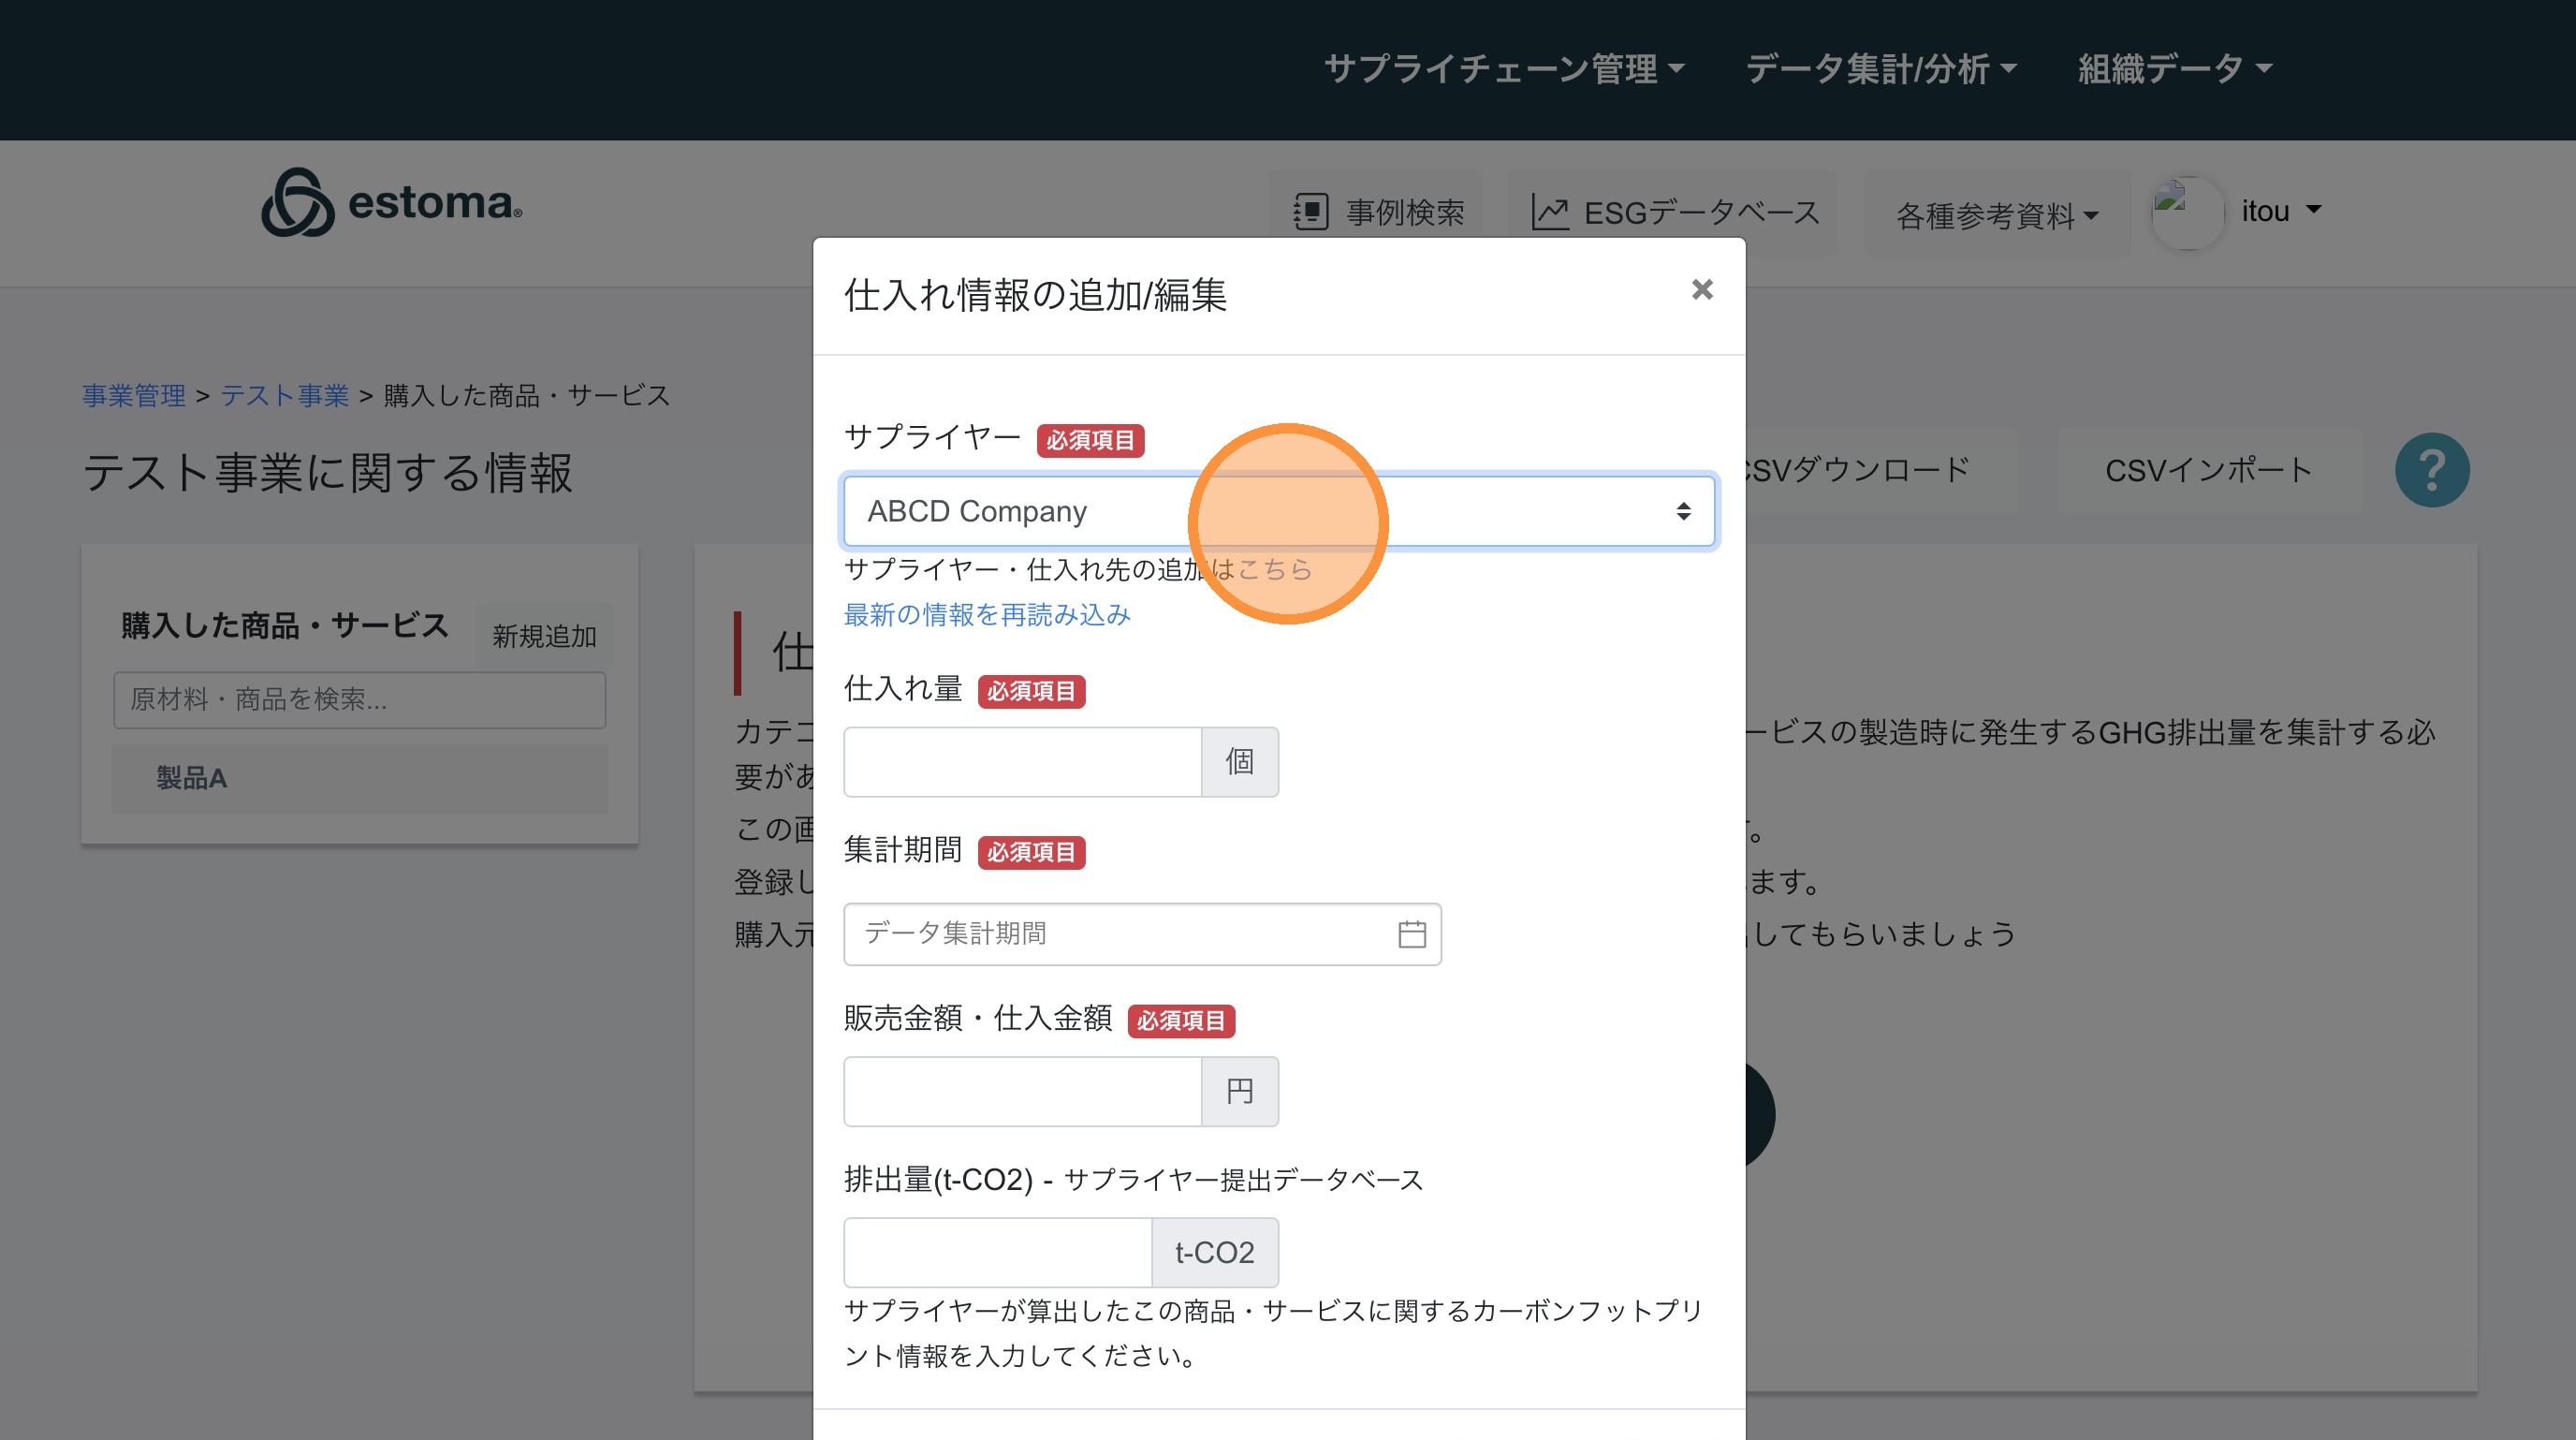Open 事例検索 from the header

click(x=1377, y=212)
